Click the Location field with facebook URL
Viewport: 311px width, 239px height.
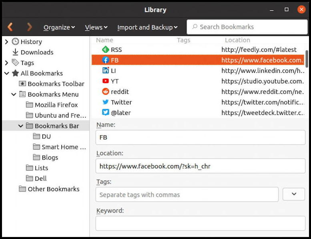tap(200, 166)
